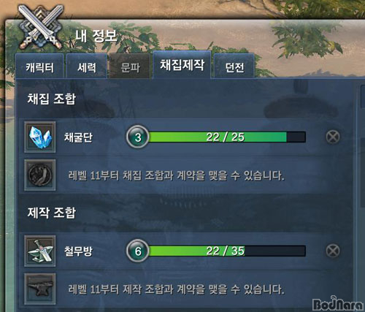Click the crossed swords emblem icon

[x=41, y=27]
